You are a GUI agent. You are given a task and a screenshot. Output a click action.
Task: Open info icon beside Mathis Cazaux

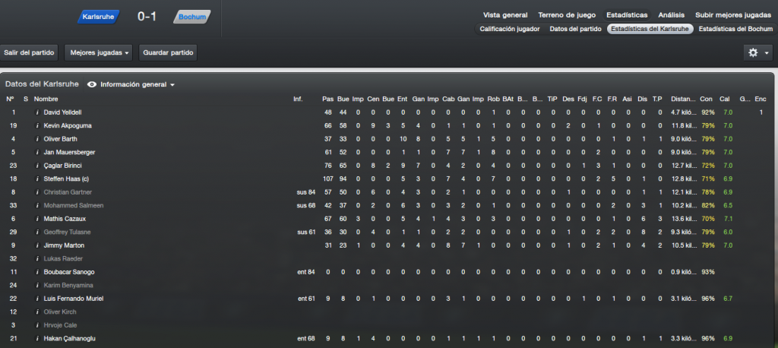37,219
